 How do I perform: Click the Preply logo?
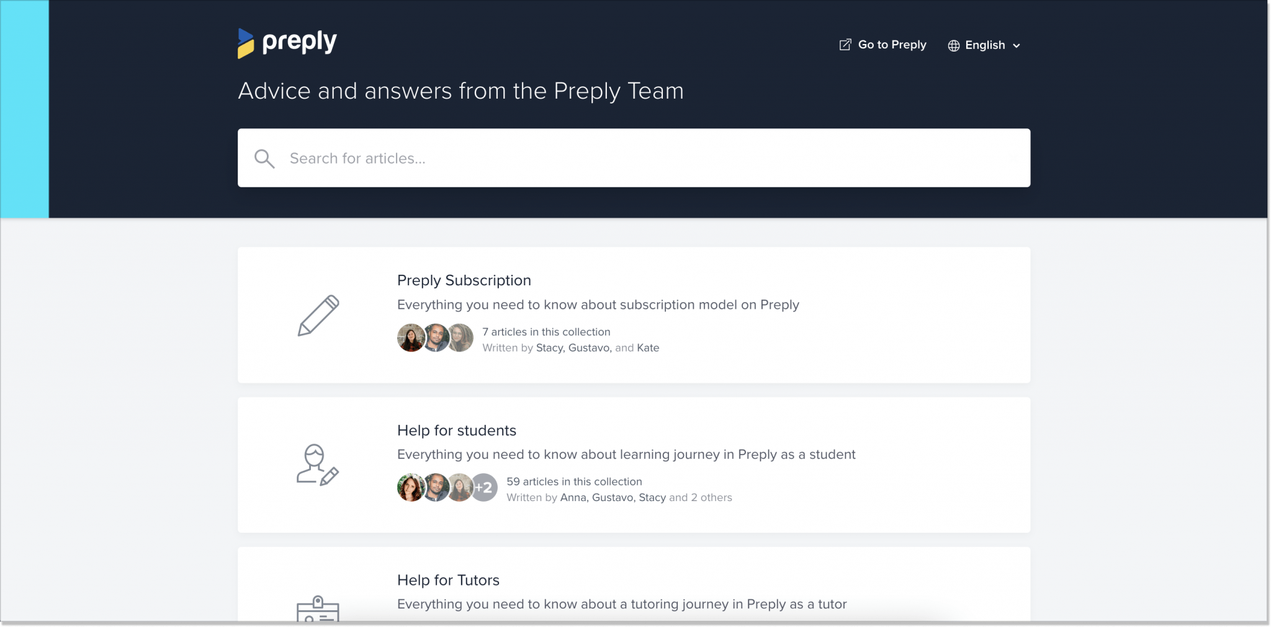click(x=287, y=43)
